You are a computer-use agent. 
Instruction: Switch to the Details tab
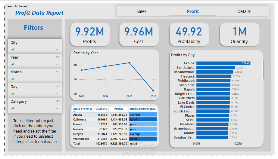click(x=244, y=11)
